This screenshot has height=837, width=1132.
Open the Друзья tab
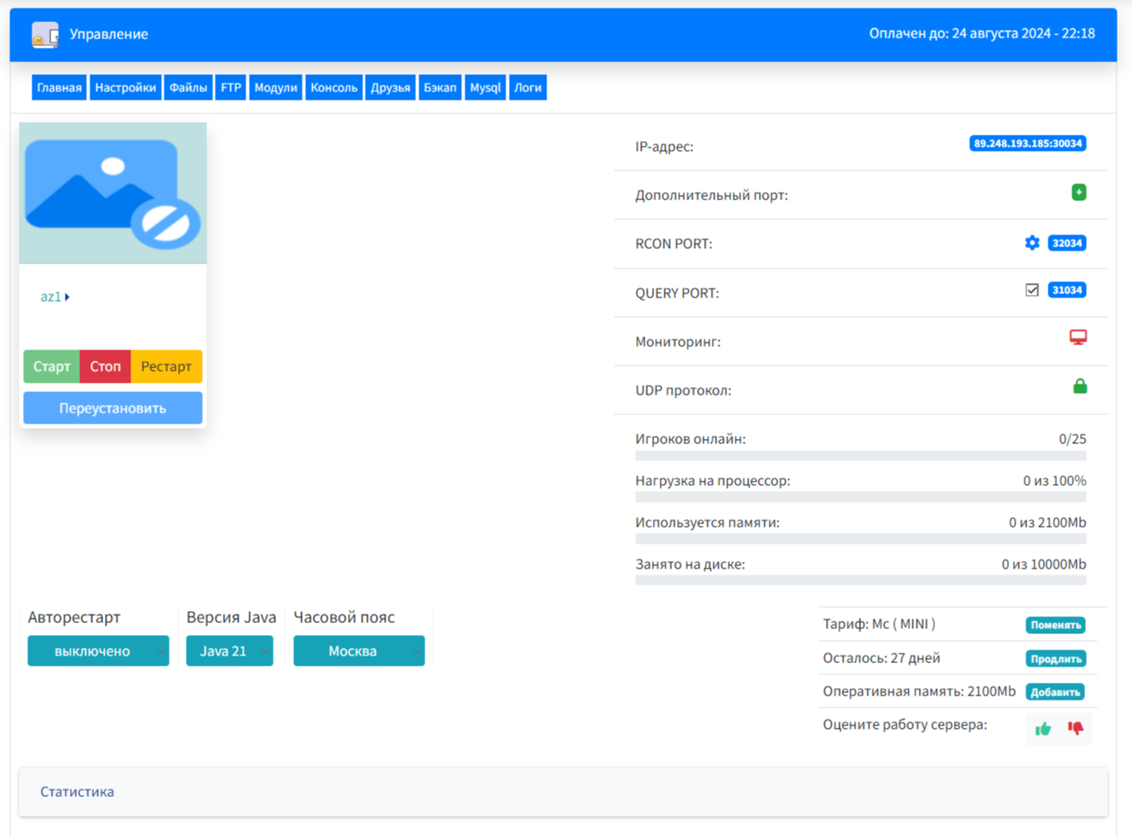[x=390, y=88]
